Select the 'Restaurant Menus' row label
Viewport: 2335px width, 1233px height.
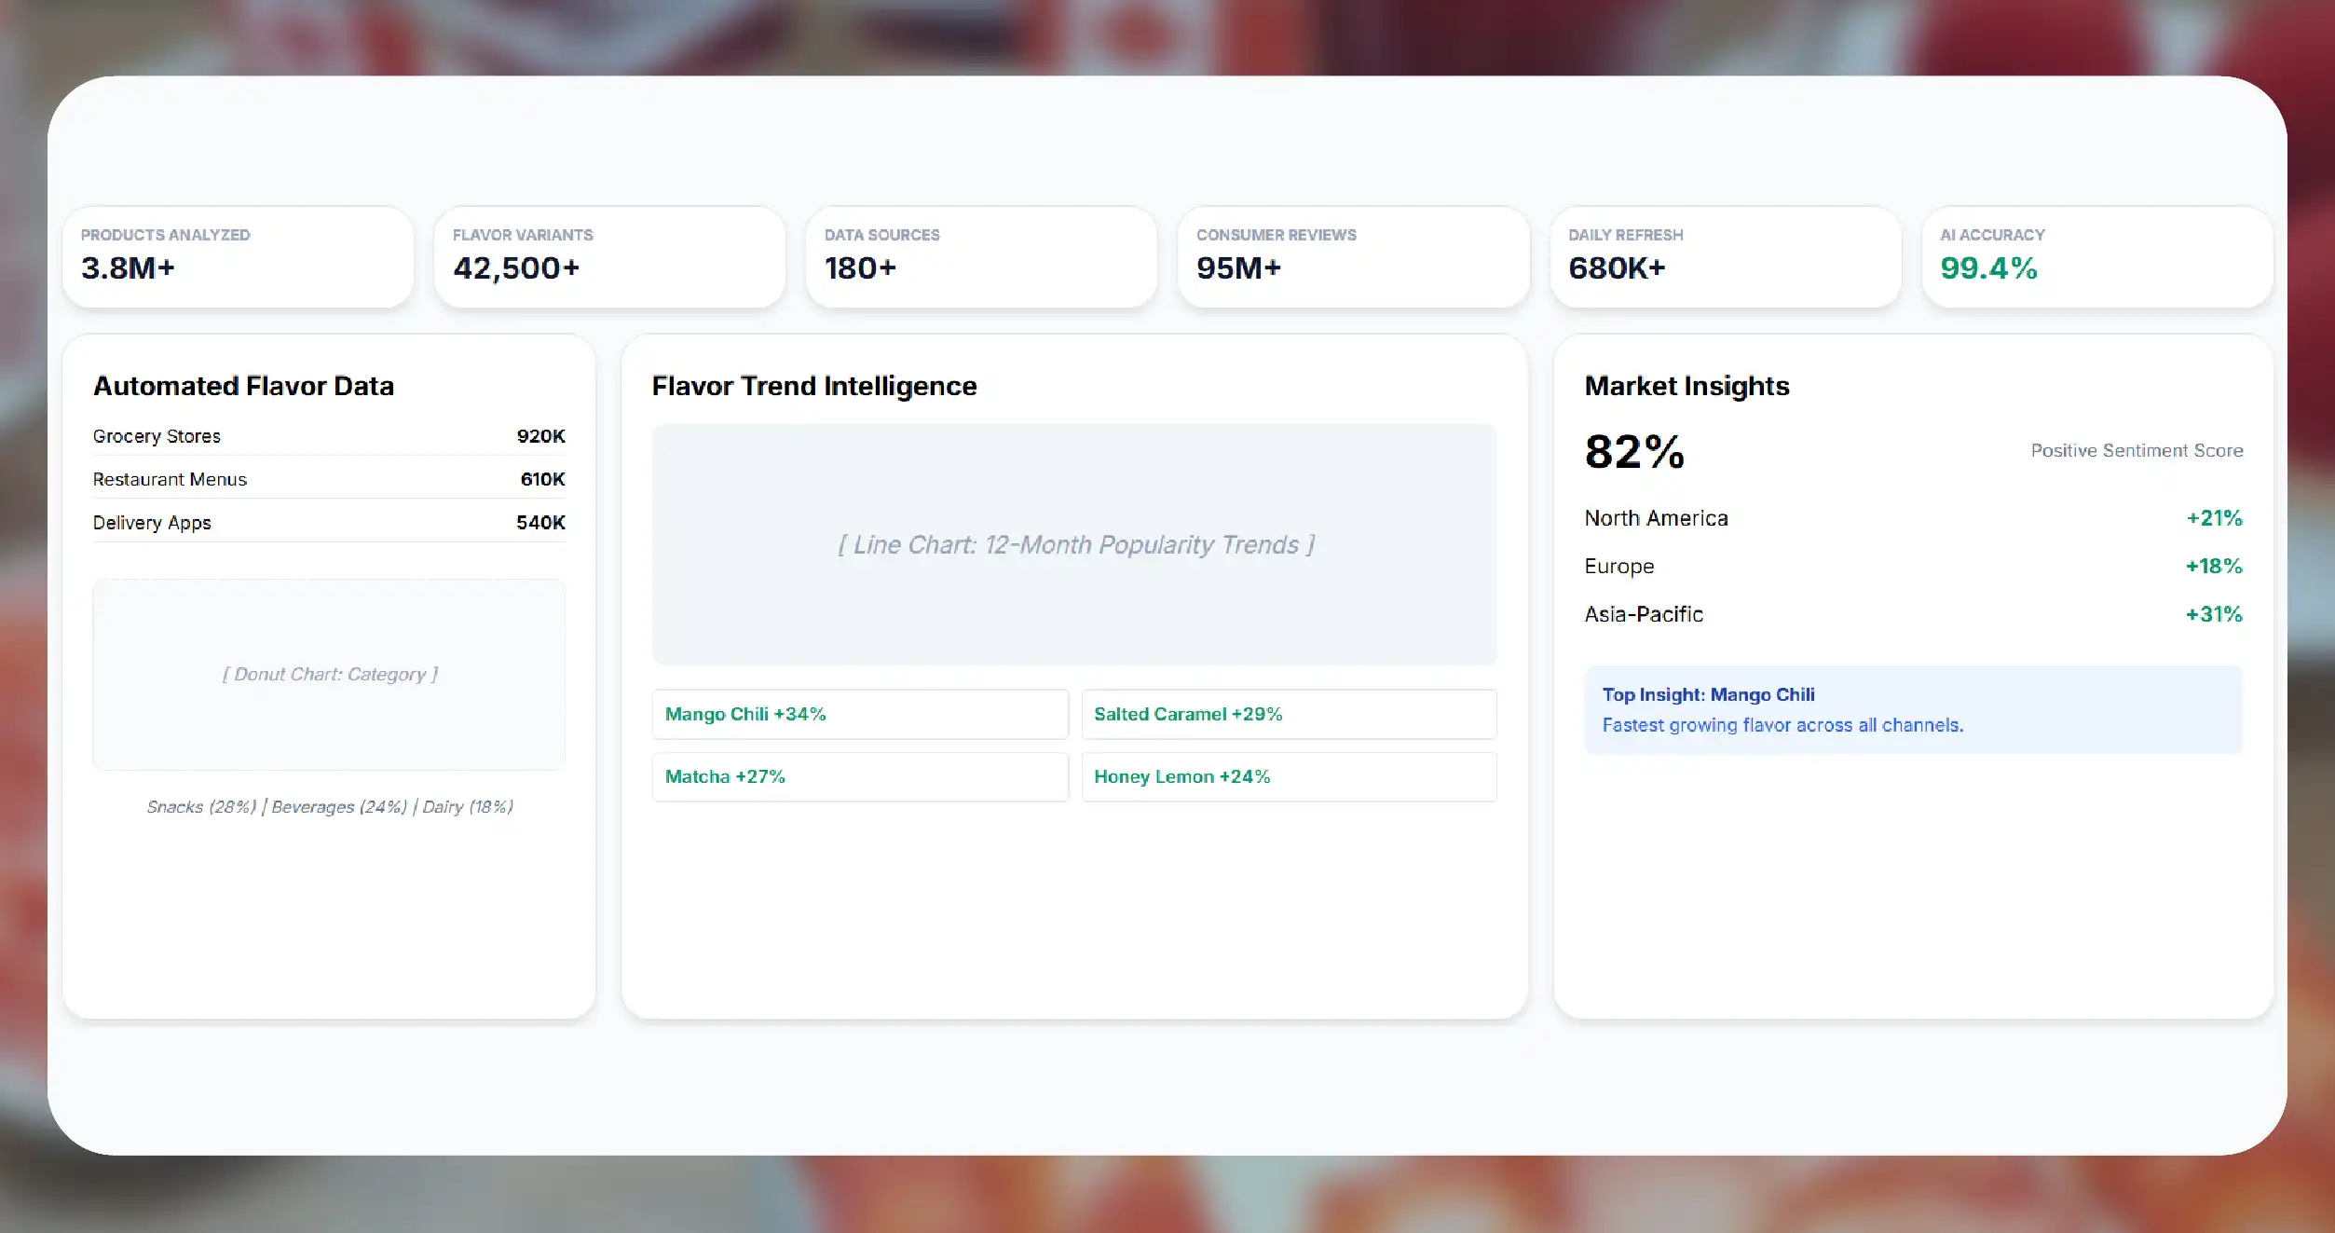(x=170, y=479)
